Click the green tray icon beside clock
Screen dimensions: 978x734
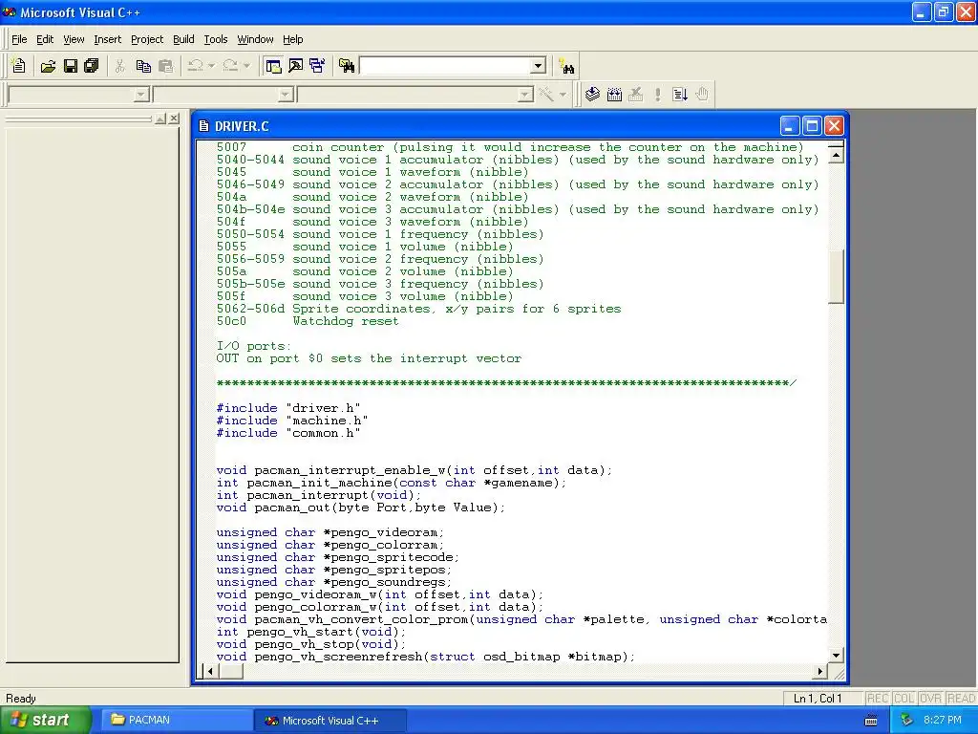click(906, 721)
